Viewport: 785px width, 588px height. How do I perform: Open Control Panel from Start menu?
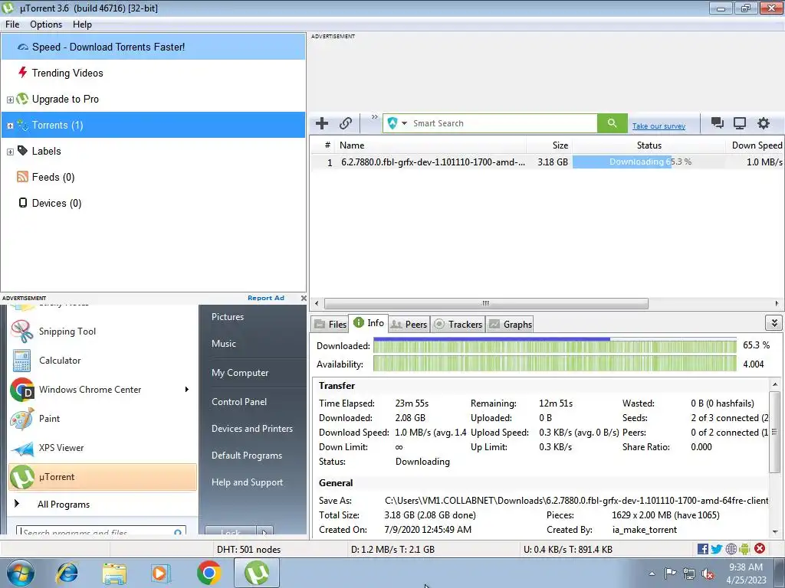[x=239, y=401]
